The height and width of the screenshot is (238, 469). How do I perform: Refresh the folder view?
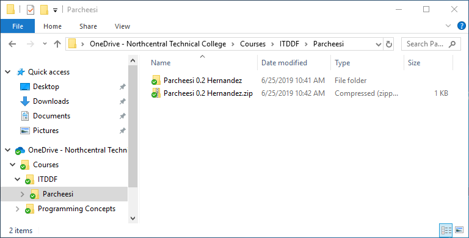pyautogui.click(x=389, y=45)
